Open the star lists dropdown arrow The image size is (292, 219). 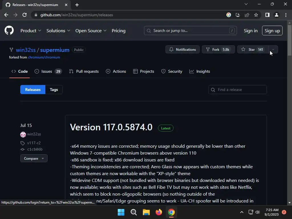[273, 49]
